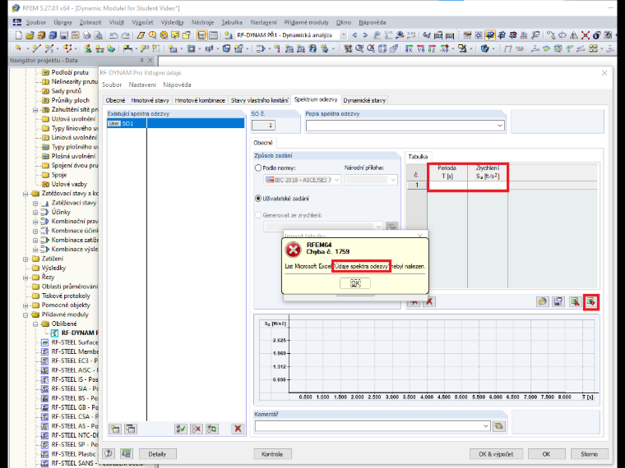
Task: Open Soubor menu in main menu bar
Action: coord(36,22)
